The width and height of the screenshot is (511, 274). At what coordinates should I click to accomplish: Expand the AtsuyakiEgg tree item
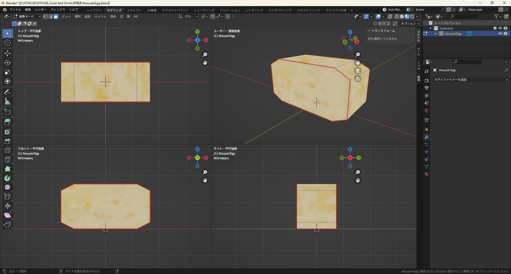point(436,34)
